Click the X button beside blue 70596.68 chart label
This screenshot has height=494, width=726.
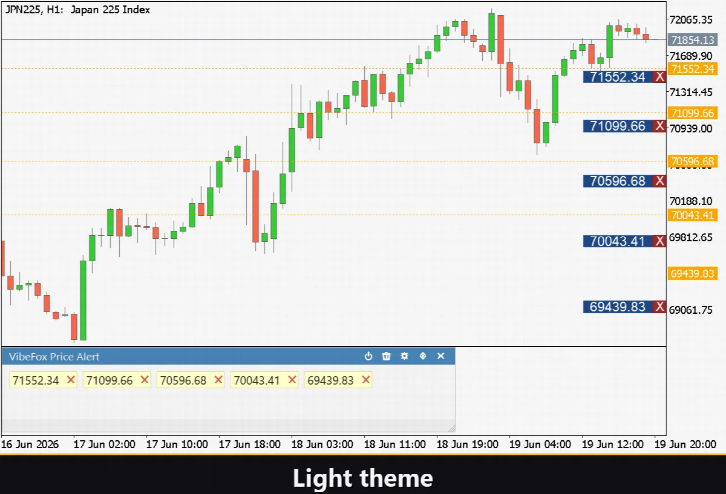pyautogui.click(x=660, y=181)
